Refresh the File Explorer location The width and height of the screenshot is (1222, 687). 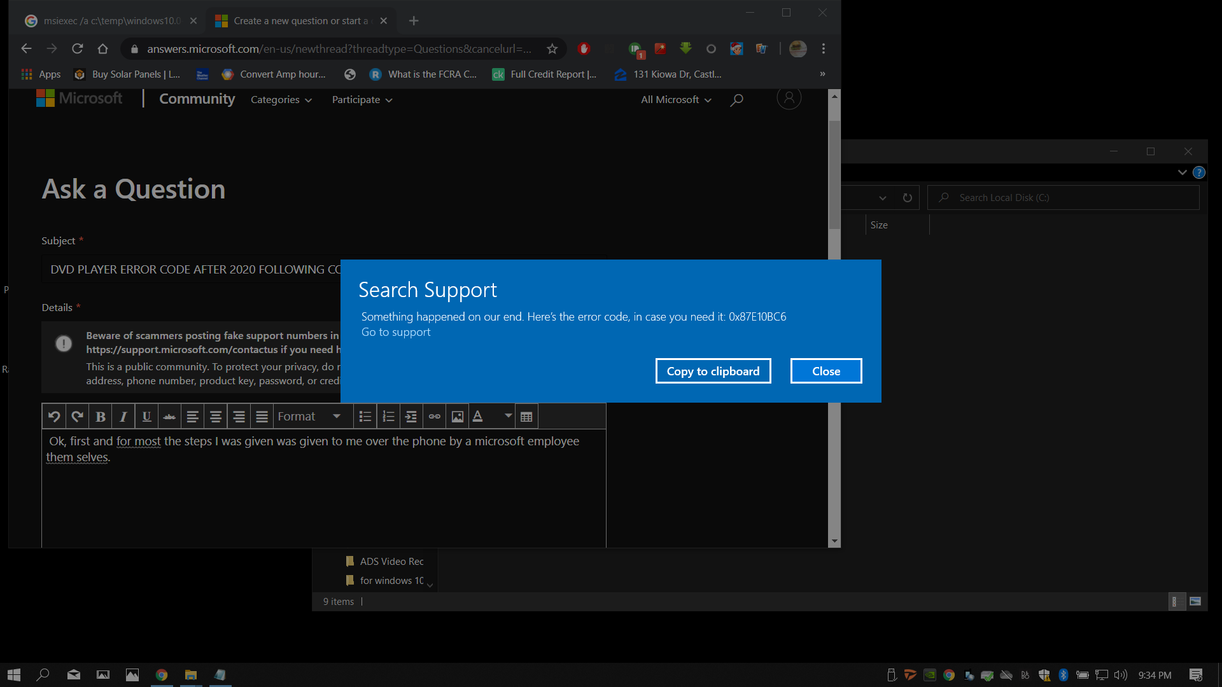tap(907, 198)
